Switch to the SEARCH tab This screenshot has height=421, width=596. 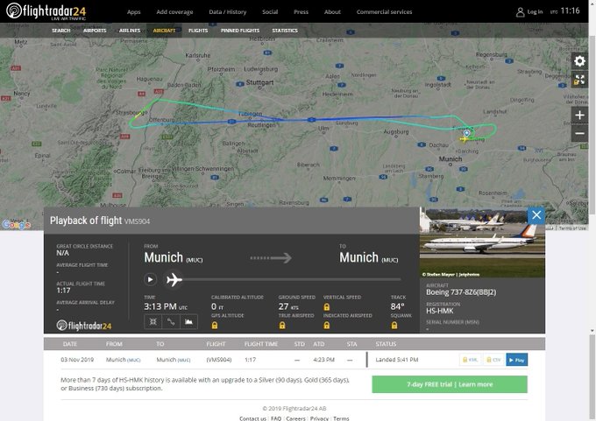(60, 31)
